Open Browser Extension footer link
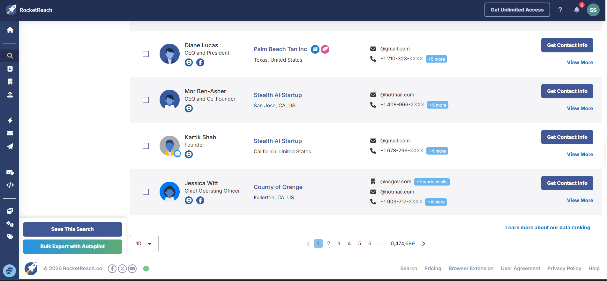 (x=471, y=269)
